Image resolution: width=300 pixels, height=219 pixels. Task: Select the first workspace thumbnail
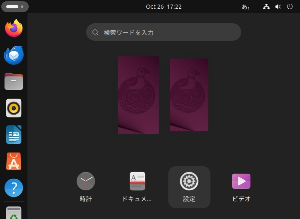138,95
